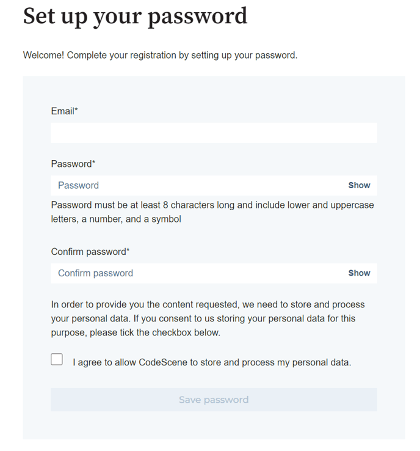Click the password requirements hint text

tap(212, 212)
